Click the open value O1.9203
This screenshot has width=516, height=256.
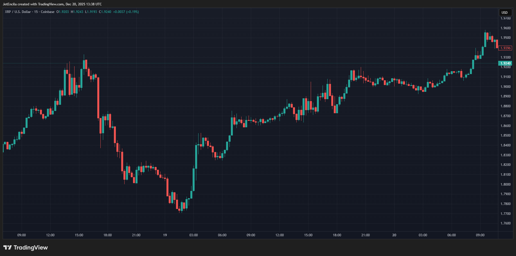63,12
